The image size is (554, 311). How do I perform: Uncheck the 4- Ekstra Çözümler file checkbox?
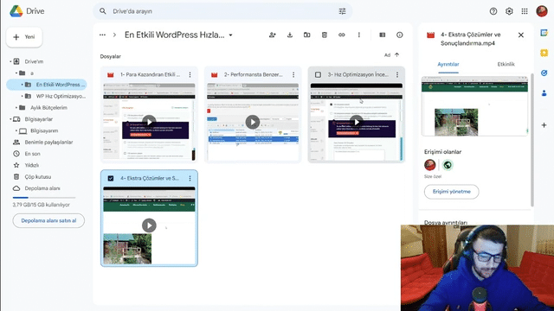pyautogui.click(x=111, y=179)
